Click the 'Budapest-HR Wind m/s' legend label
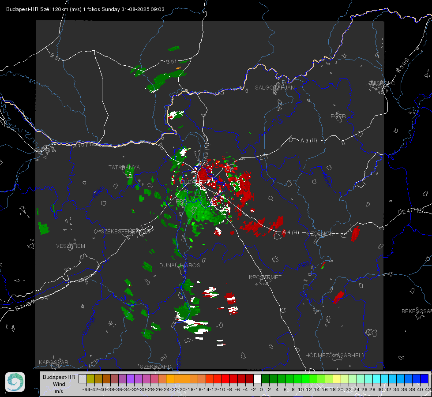 pyautogui.click(x=59, y=384)
